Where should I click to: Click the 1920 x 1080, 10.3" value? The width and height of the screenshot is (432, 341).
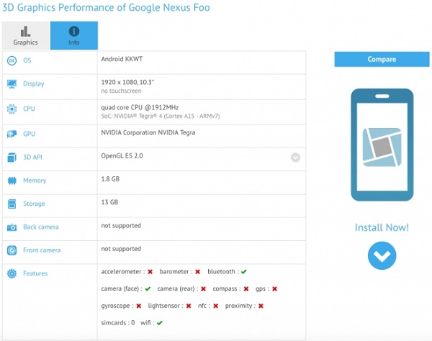point(127,82)
